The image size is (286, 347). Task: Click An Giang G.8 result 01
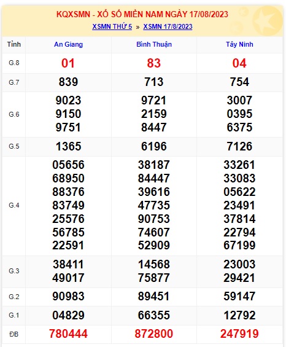(x=68, y=63)
